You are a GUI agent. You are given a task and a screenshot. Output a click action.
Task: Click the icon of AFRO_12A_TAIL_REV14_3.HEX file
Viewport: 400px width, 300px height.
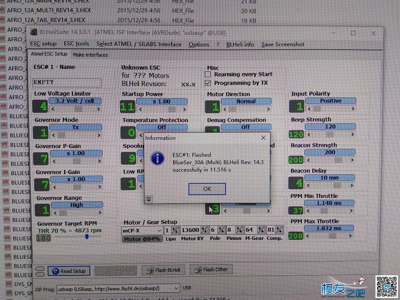coord(2,19)
